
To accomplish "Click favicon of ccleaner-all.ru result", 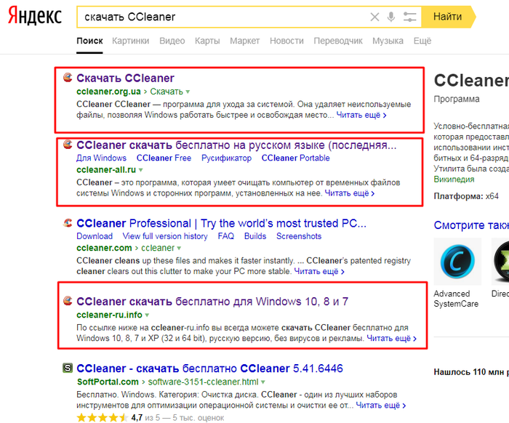I will coord(68,145).
